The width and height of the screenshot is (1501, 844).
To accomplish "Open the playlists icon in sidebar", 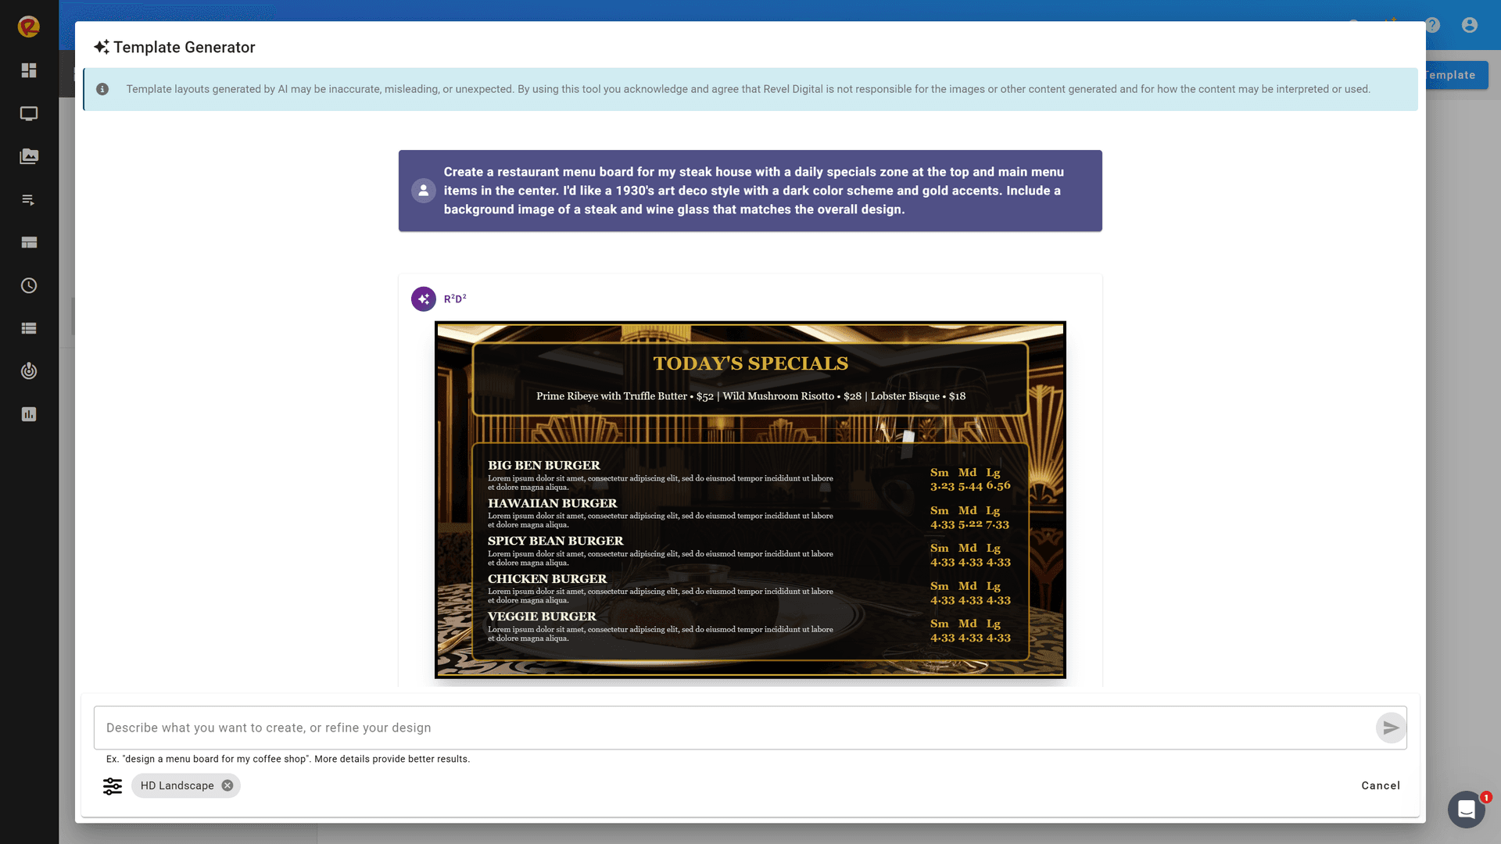I will pyautogui.click(x=29, y=200).
